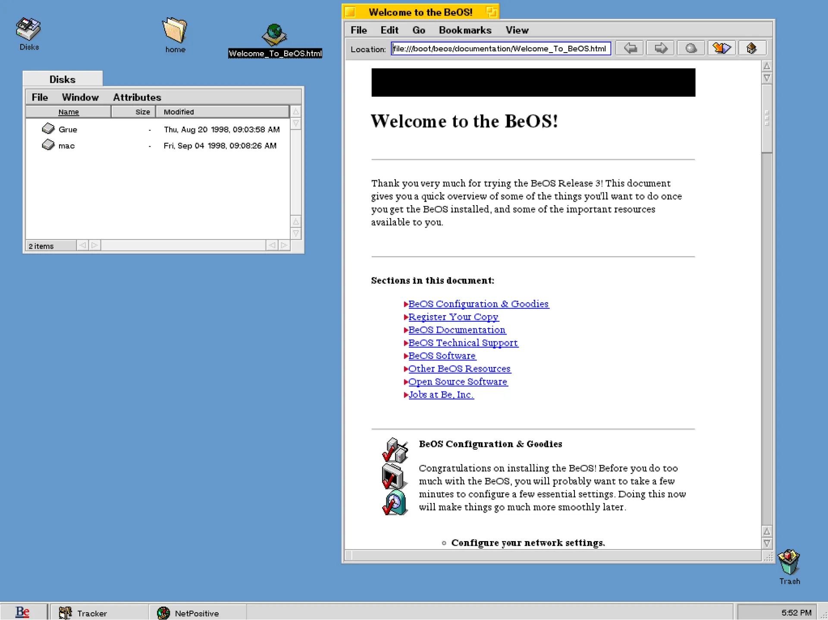Viewport: 828px width, 620px height.
Task: Click the Stop loading globe icon
Action: [690, 48]
